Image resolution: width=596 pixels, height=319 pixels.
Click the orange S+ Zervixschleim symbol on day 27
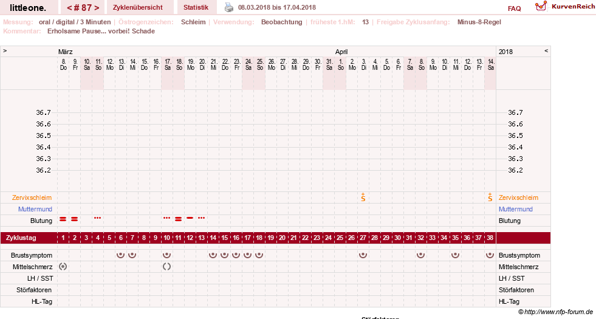coord(363,197)
